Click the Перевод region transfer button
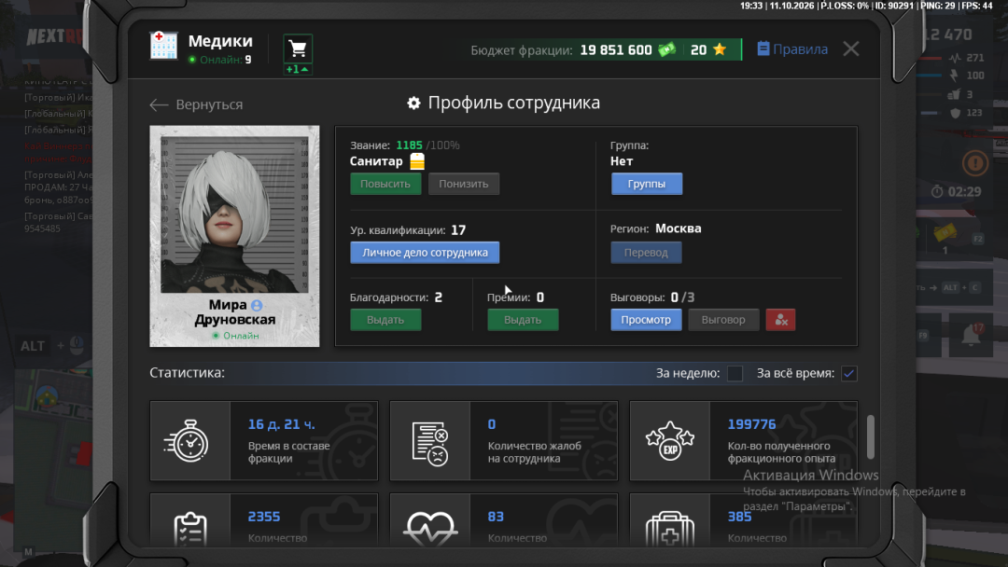The width and height of the screenshot is (1008, 567). (646, 253)
